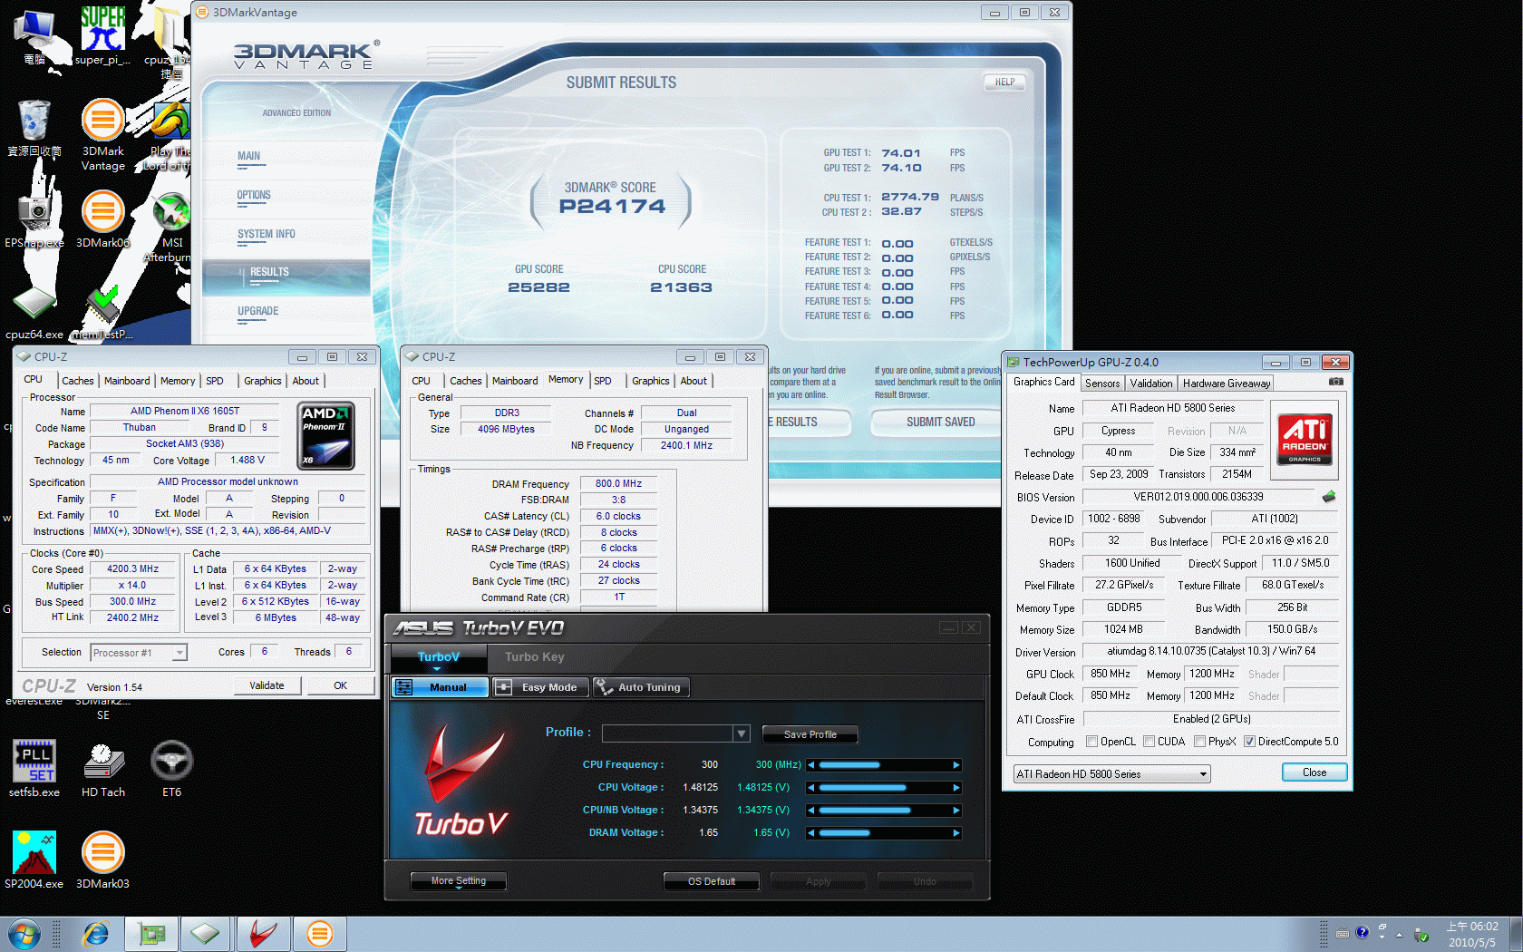Switch to the 3DMark Vantage taskbar button
The height and width of the screenshot is (952, 1523).
click(319, 934)
